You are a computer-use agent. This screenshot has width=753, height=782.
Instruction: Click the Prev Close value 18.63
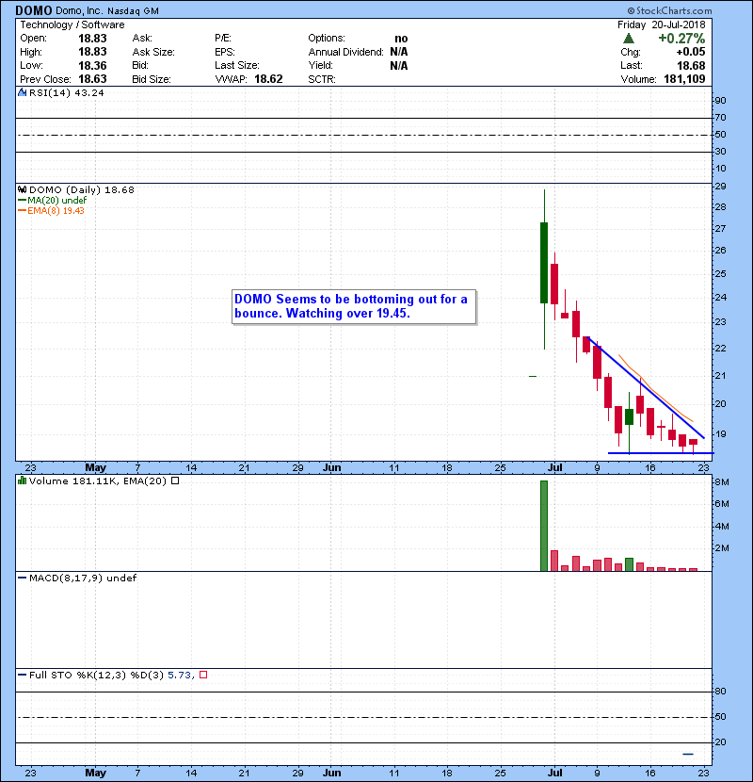tap(92, 79)
